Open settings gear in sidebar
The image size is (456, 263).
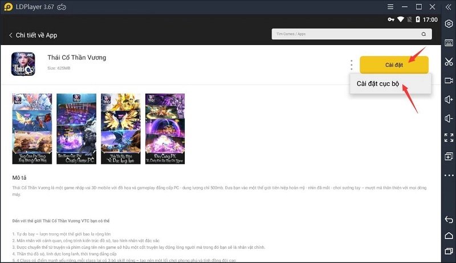[x=449, y=23]
